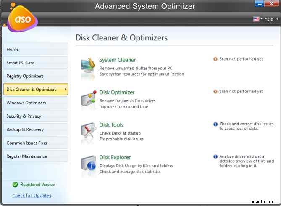Click the Disk Explorer icon

click(88, 164)
